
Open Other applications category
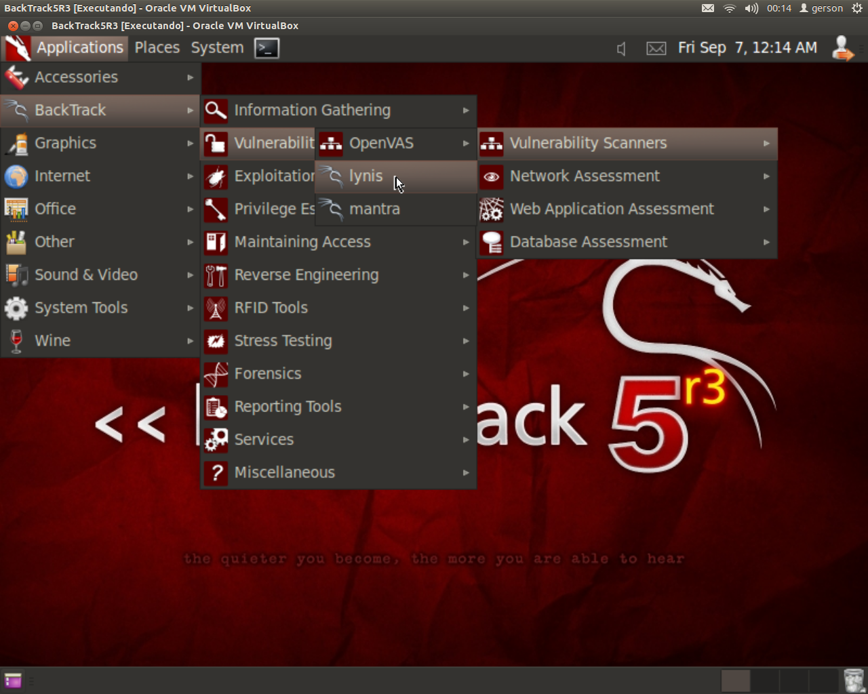point(100,242)
